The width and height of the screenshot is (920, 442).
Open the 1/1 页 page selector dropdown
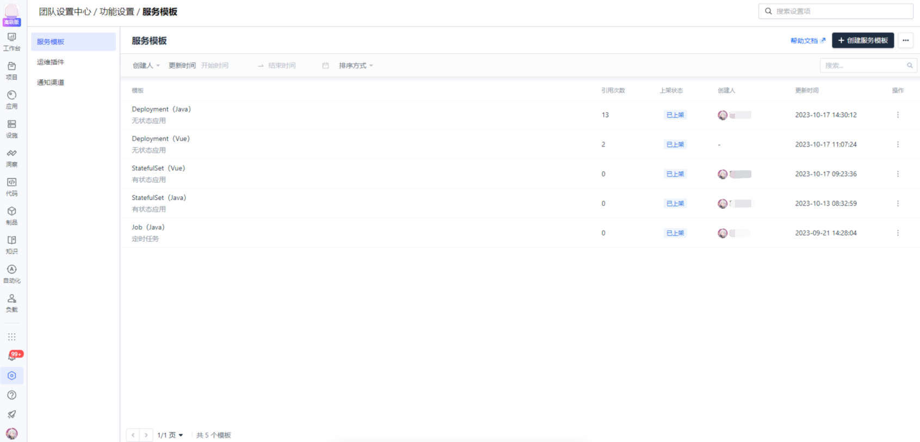coord(170,435)
